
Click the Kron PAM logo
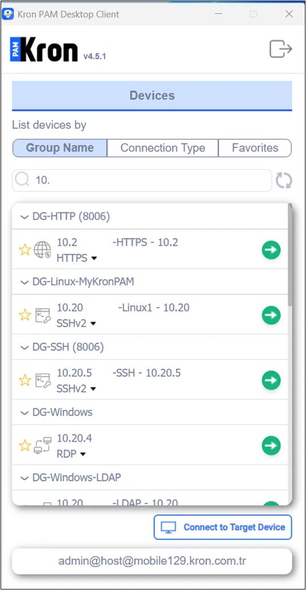pyautogui.click(x=44, y=49)
